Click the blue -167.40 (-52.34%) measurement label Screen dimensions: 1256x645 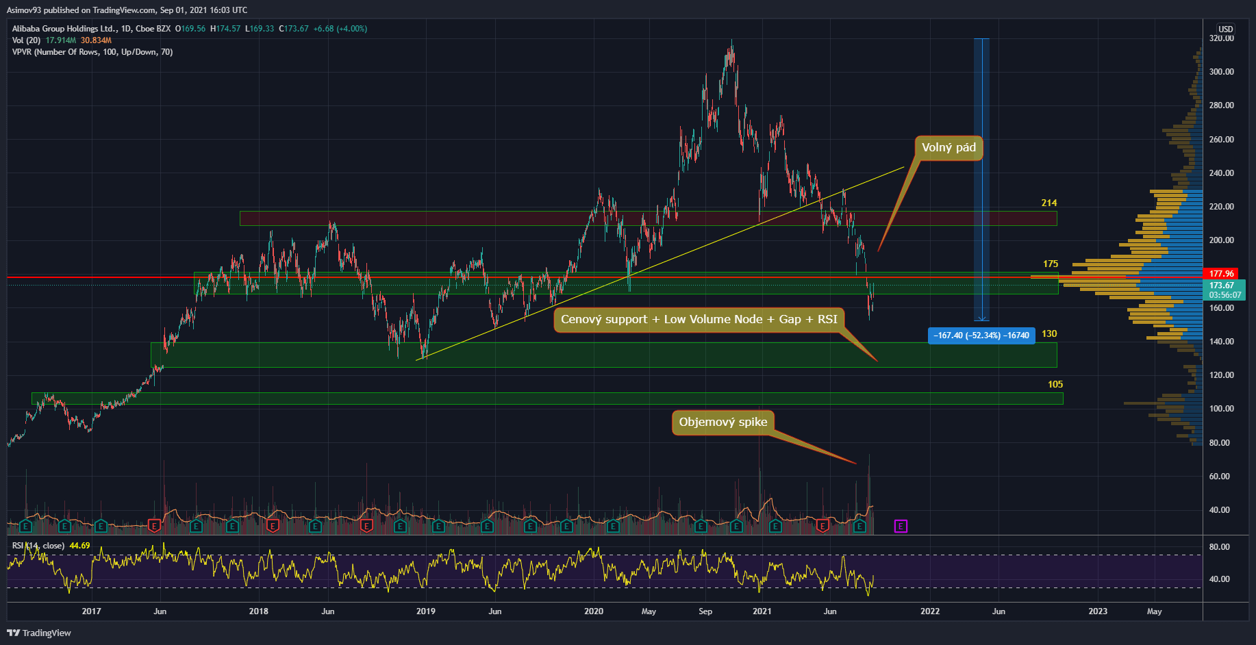coord(981,336)
